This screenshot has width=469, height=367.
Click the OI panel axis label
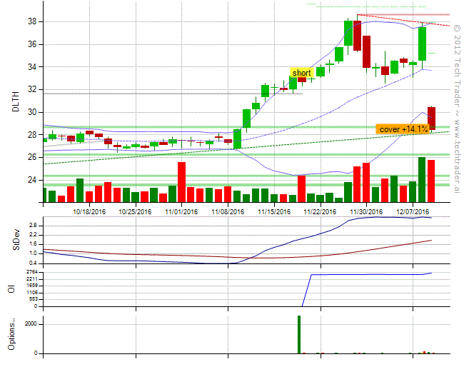point(11,288)
